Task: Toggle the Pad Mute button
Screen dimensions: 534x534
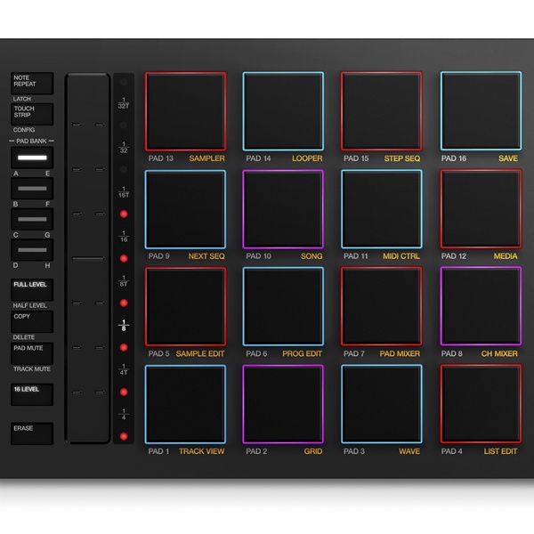Action: (x=32, y=352)
